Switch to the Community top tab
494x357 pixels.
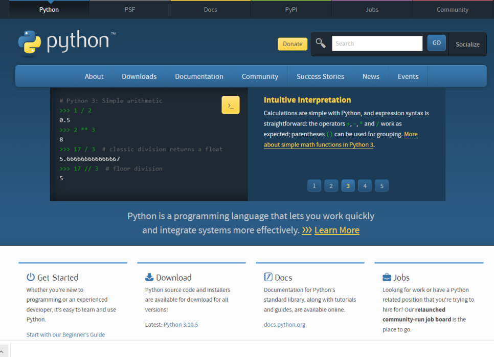(x=453, y=9)
